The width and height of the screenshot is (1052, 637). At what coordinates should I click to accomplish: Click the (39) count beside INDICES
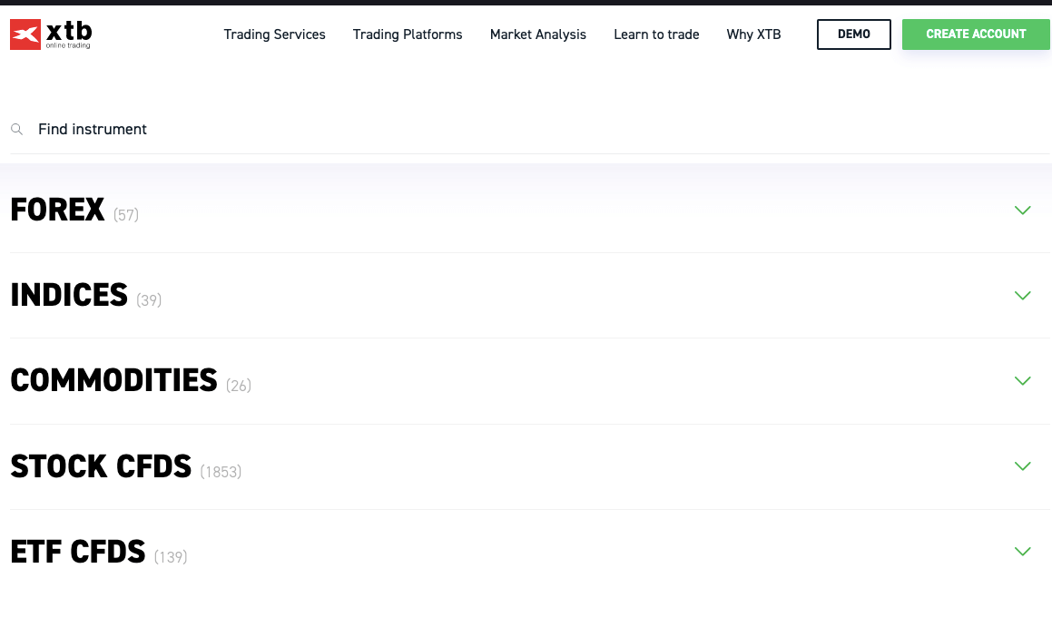click(149, 299)
